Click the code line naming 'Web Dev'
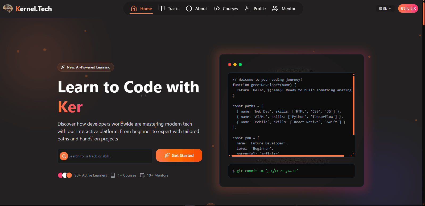Image resolution: width=425 pixels, height=206 pixels. tap(289, 111)
